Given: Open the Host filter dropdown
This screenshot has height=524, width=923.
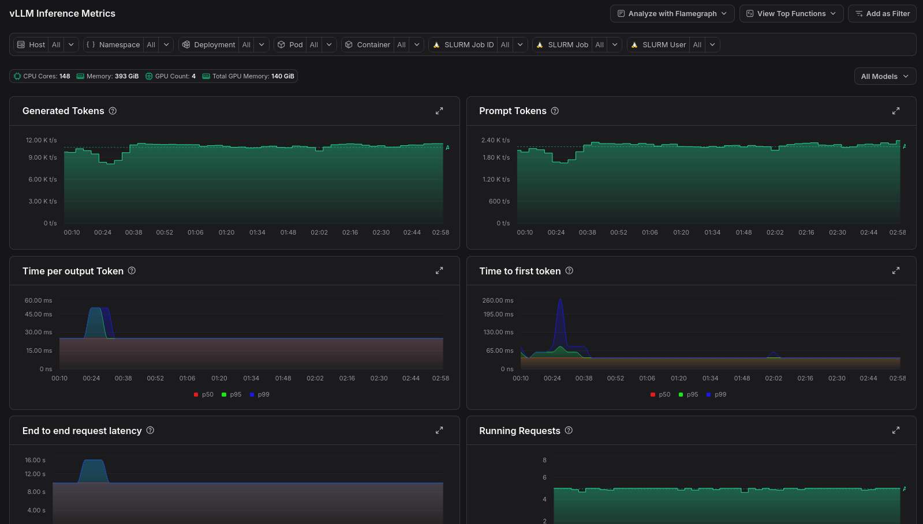Looking at the screenshot, I should [71, 44].
